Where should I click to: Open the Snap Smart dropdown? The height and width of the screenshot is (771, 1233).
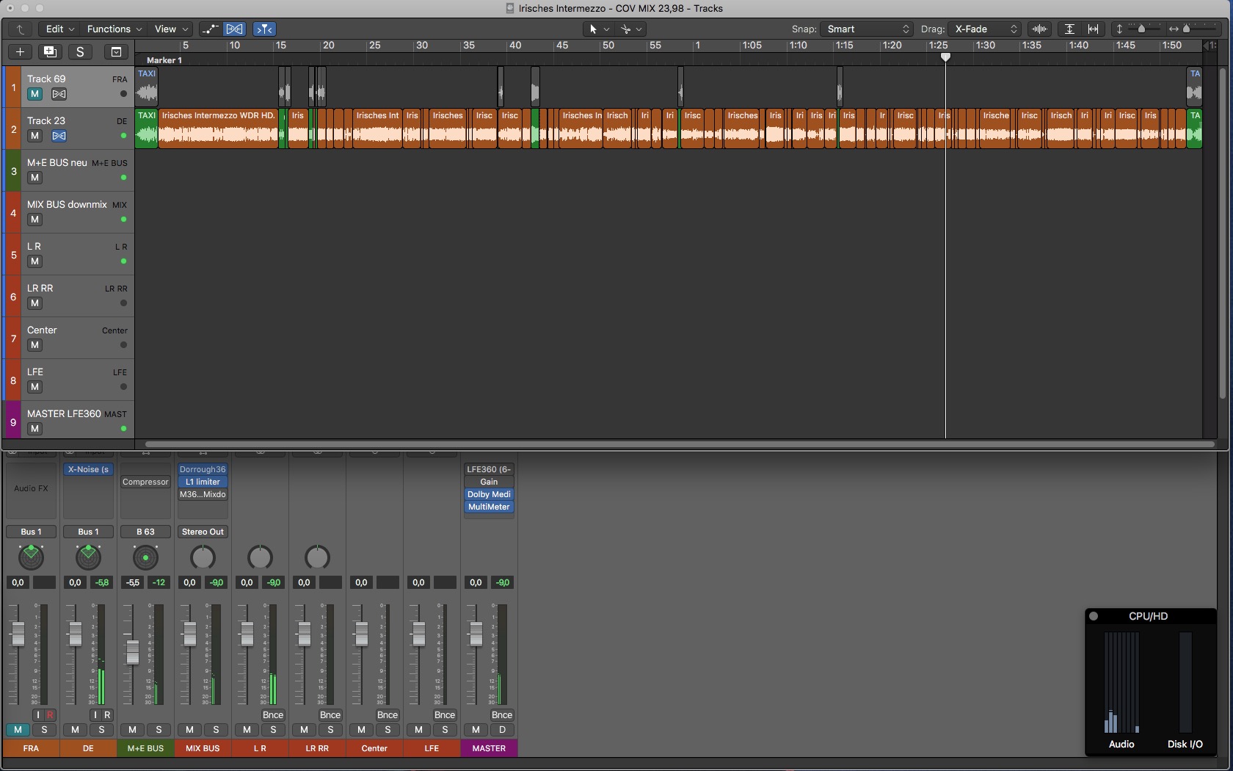pyautogui.click(x=867, y=29)
